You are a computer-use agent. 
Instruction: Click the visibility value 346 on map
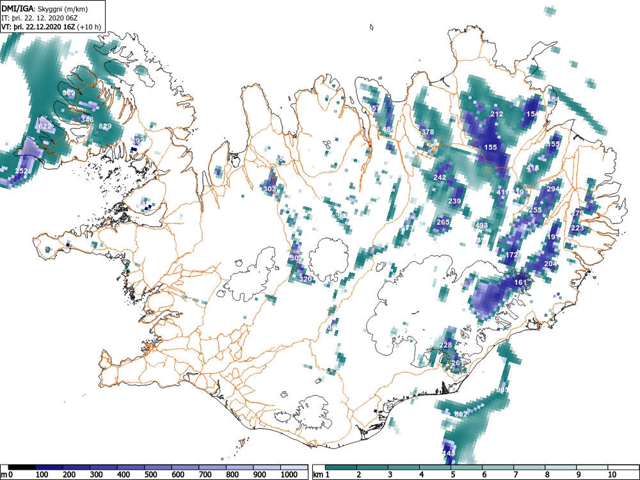87,120
